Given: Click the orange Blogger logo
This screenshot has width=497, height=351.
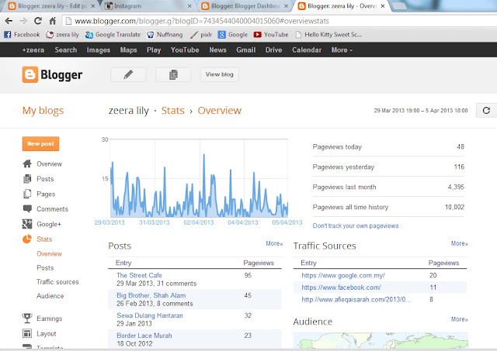Looking at the screenshot, I should click(x=52, y=74).
